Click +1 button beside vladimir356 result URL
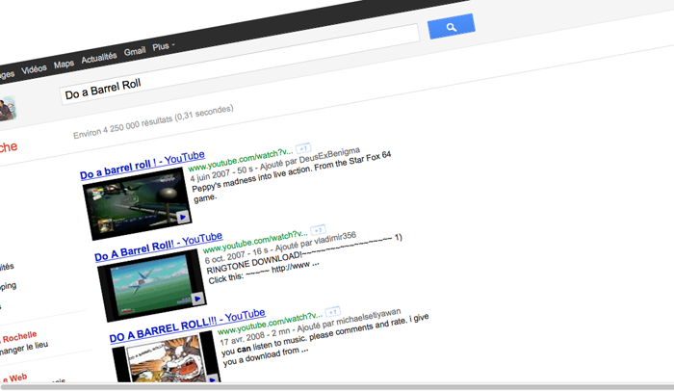Viewport: 674px width, 391px height. (317, 230)
